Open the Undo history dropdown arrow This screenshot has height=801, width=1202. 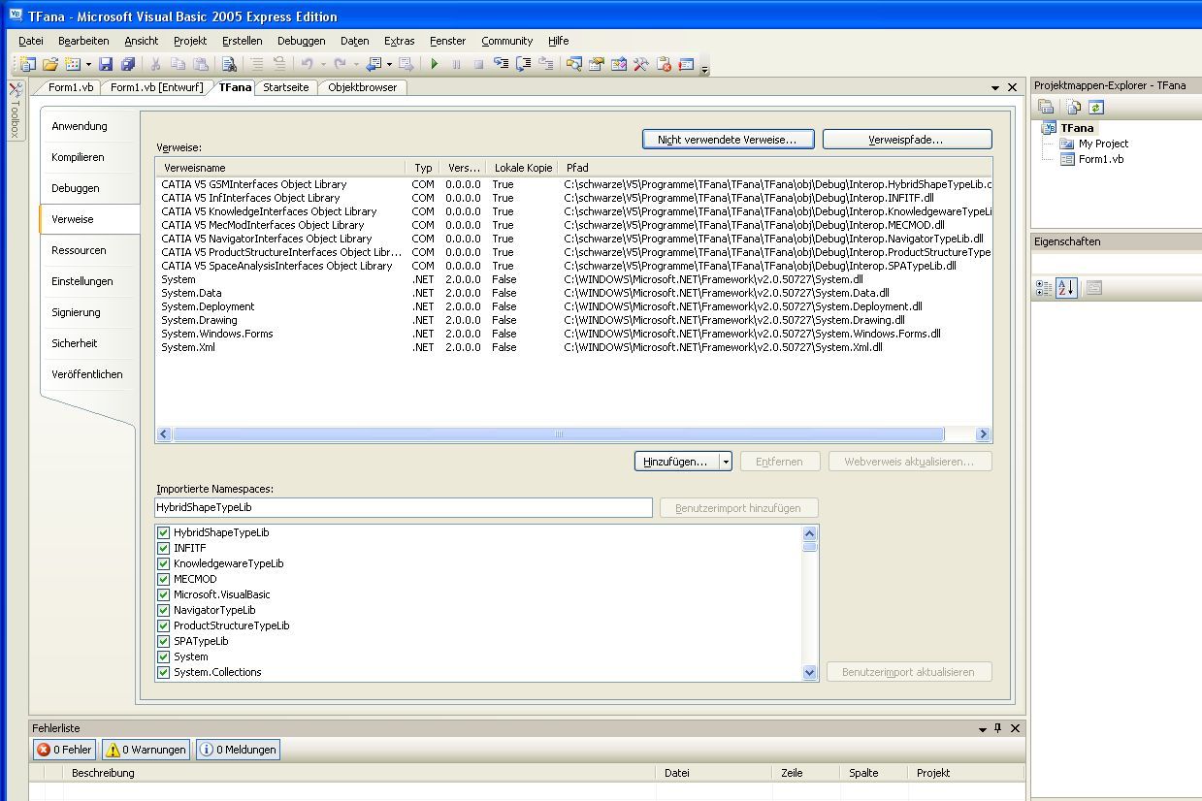pyautogui.click(x=322, y=65)
